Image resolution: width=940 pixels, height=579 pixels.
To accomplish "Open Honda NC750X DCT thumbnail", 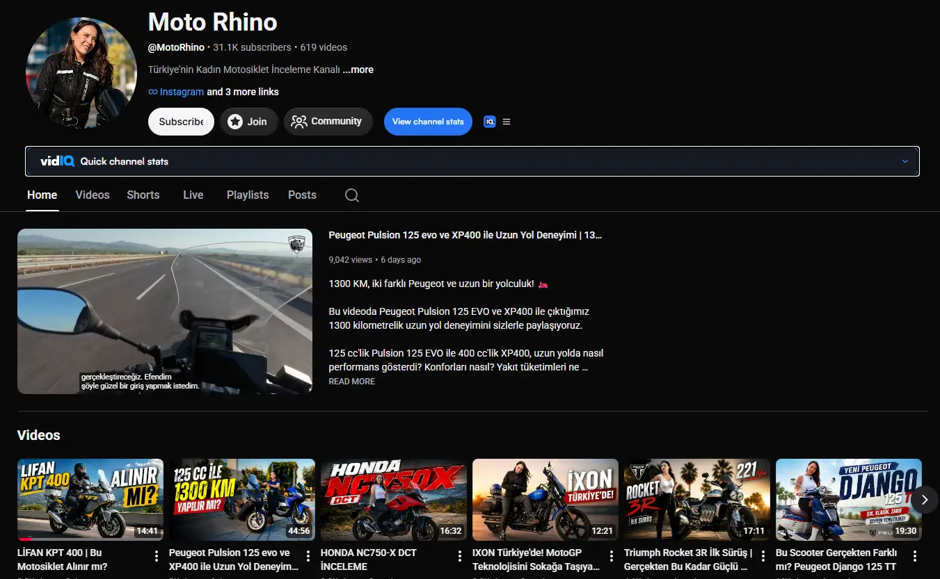I will pyautogui.click(x=394, y=500).
